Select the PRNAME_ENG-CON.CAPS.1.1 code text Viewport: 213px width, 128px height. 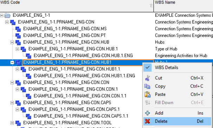coord(81,116)
